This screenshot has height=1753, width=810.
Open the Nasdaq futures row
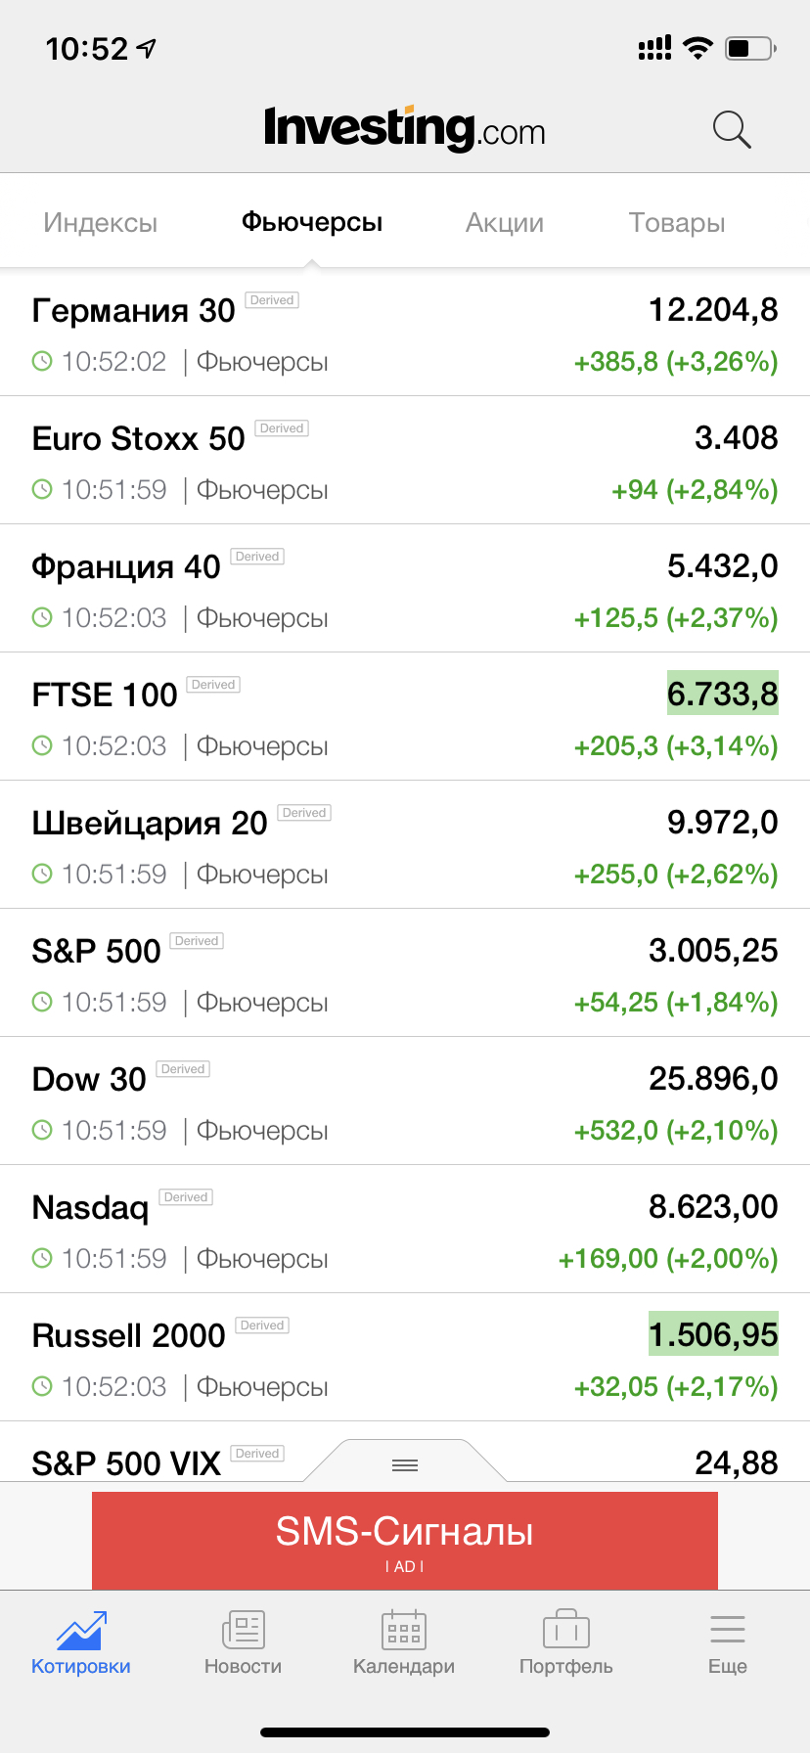coord(405,1231)
